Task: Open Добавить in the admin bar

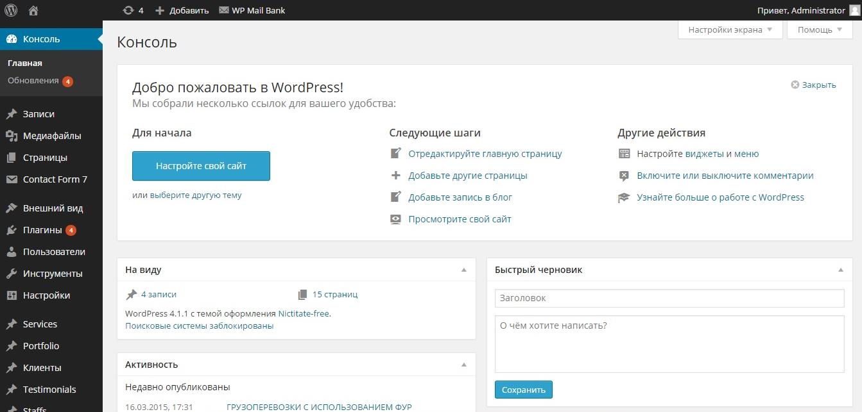Action: pos(189,10)
